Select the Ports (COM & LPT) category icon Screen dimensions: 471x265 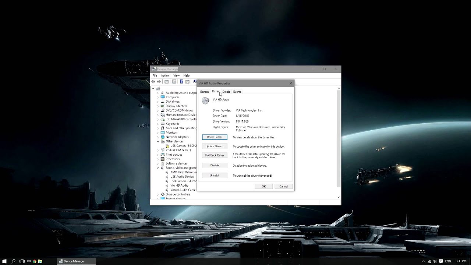163,150
